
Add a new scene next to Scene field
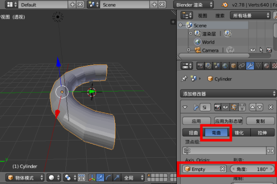pos(154,5)
